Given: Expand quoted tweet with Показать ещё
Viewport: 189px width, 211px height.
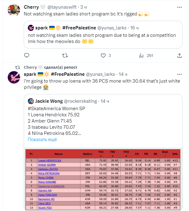Looking at the screenshot, I should coord(42,140).
